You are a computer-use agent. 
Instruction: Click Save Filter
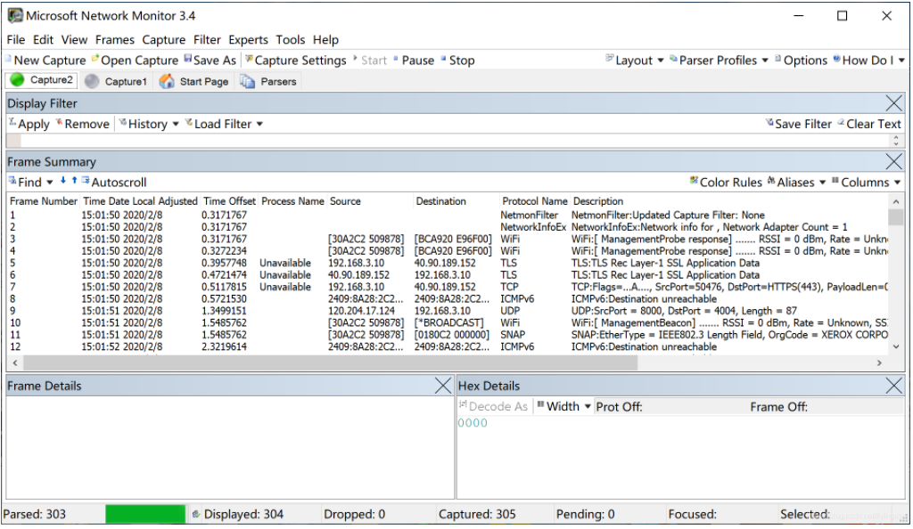coord(798,125)
